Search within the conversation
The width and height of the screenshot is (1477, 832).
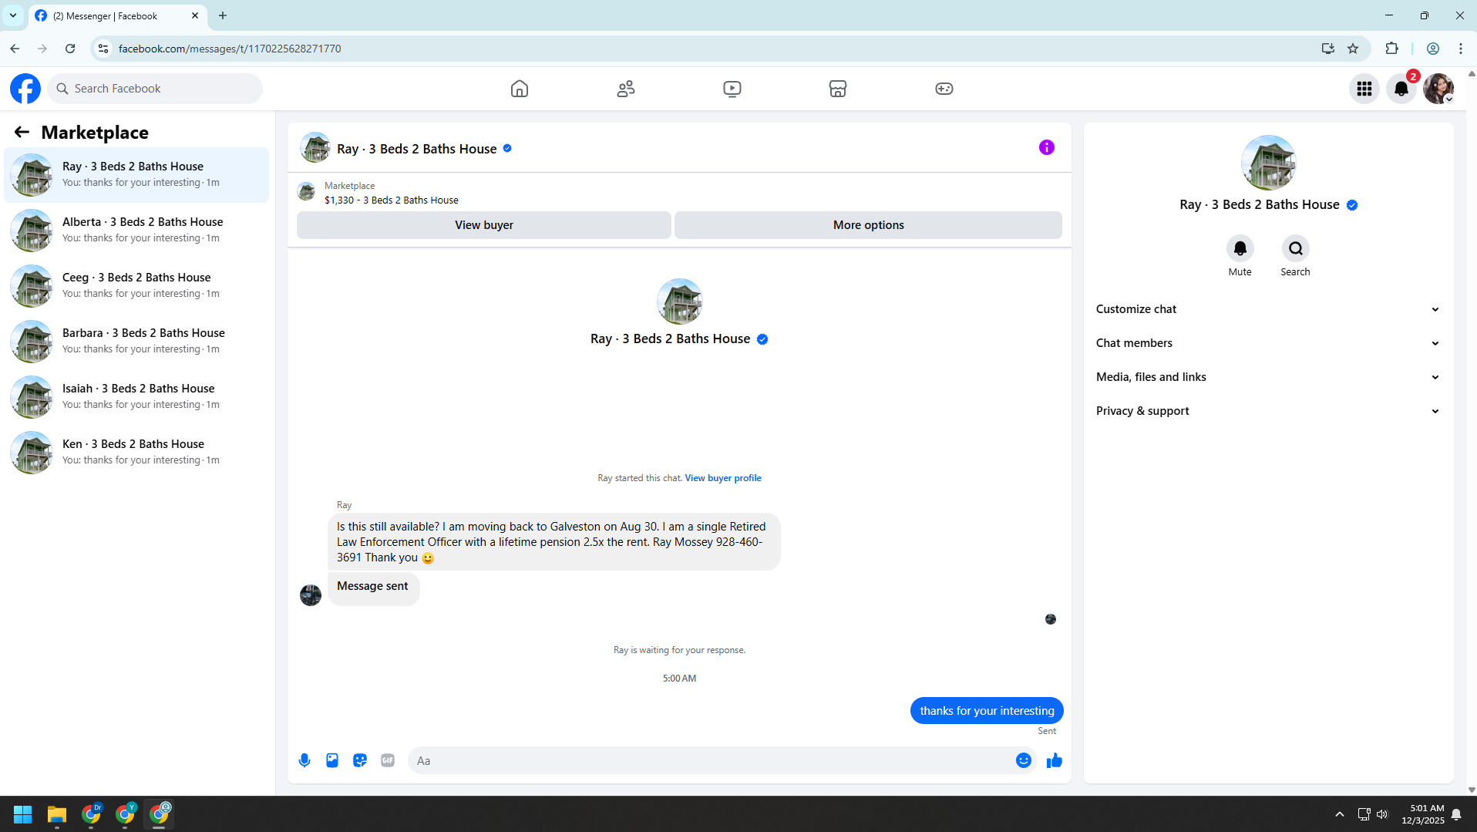(1295, 248)
